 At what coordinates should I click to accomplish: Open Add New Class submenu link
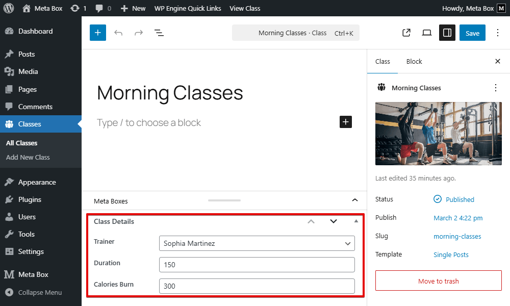click(28, 158)
